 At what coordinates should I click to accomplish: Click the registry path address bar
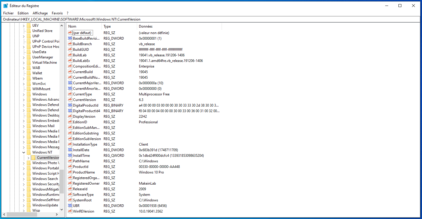[211, 19]
